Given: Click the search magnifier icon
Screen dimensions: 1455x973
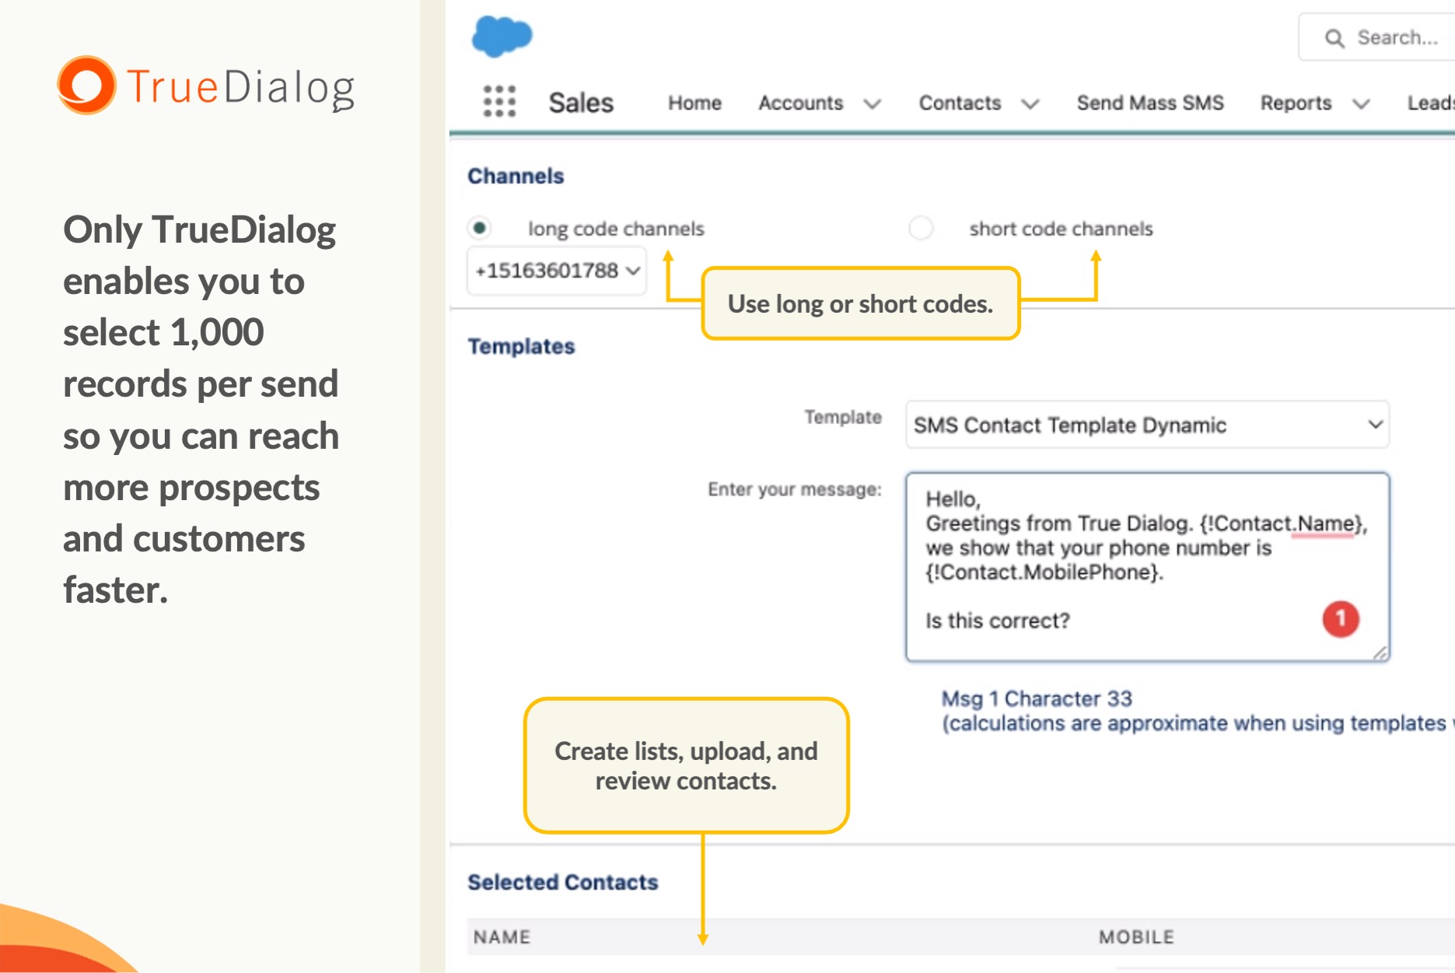Looking at the screenshot, I should (x=1334, y=38).
